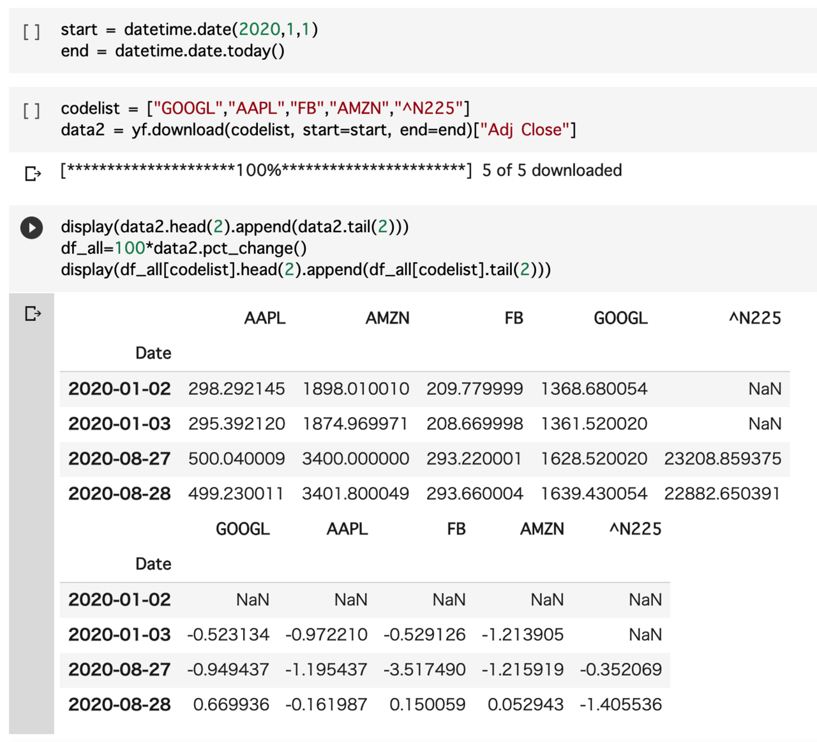
Task: Click Date index label in first table
Action: (x=153, y=353)
